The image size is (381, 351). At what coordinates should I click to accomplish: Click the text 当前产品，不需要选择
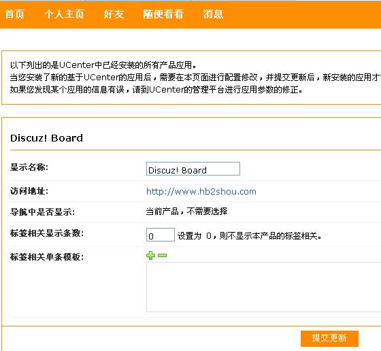pos(186,212)
